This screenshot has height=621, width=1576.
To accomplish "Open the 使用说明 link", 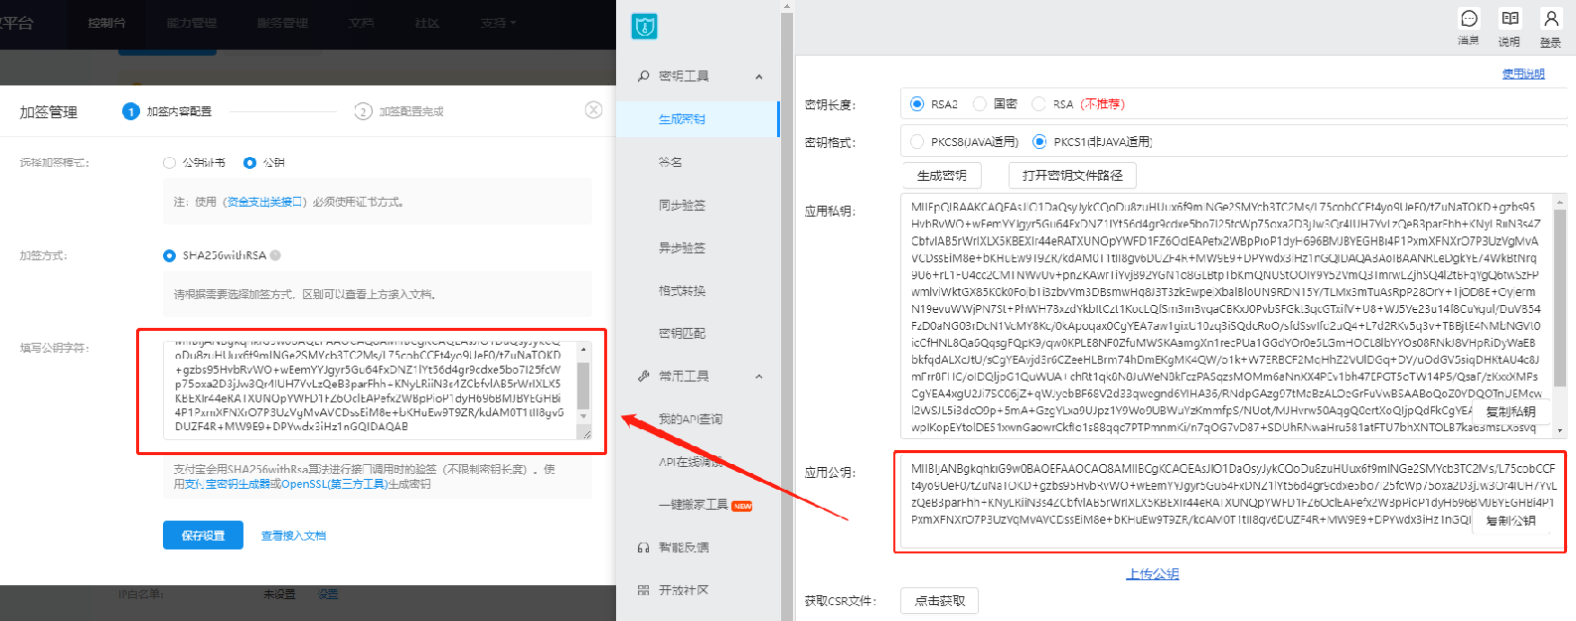I will (1523, 74).
